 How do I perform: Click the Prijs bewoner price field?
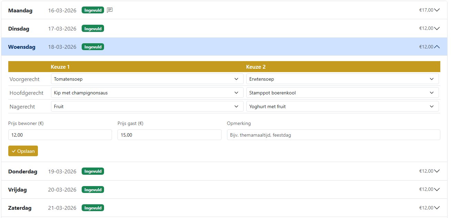pyautogui.click(x=60, y=135)
